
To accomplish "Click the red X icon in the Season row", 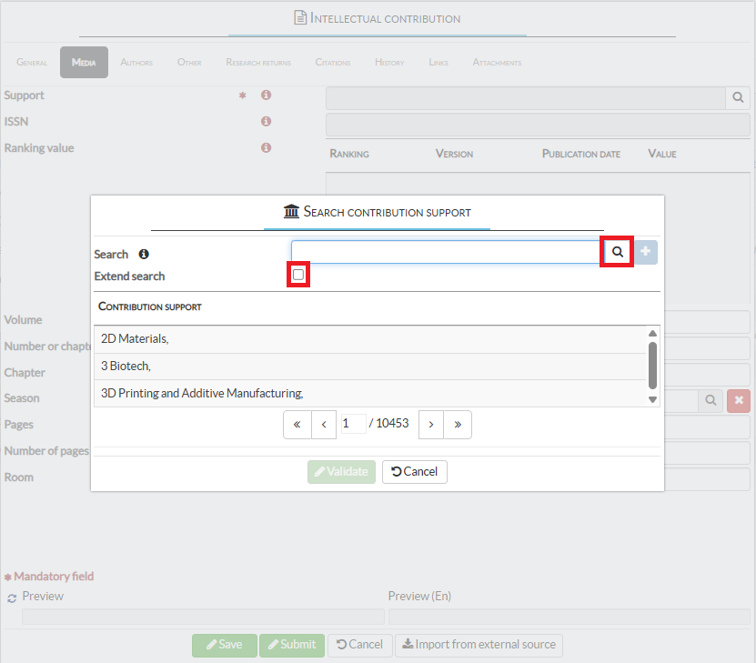I will click(x=738, y=399).
